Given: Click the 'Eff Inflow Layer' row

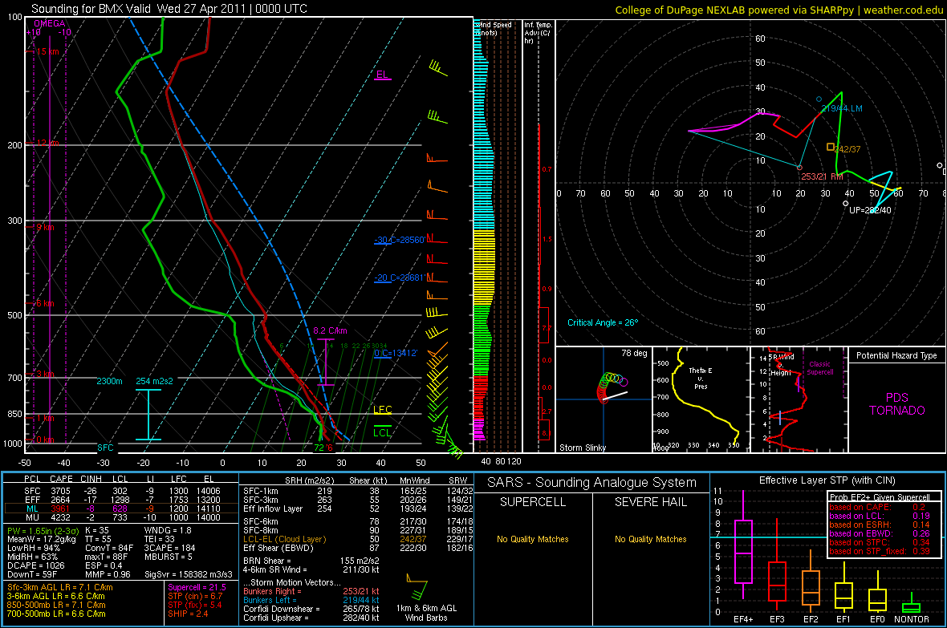Looking at the screenshot, I should [358, 508].
